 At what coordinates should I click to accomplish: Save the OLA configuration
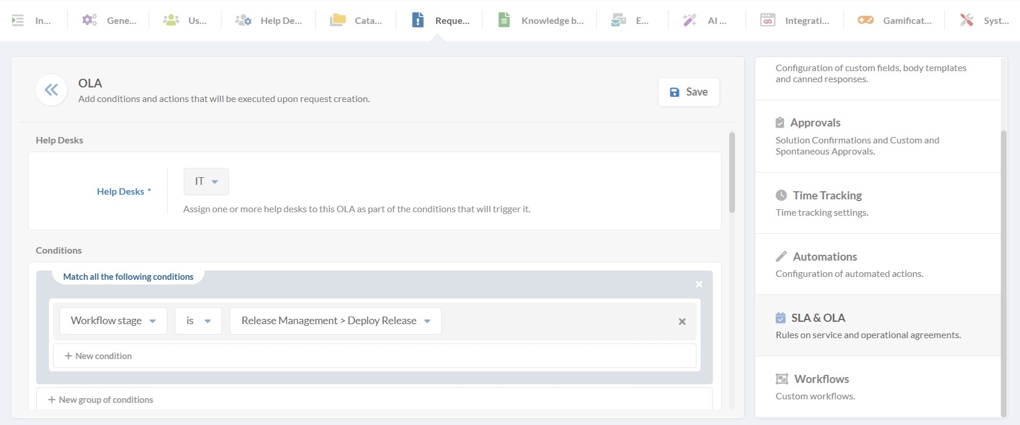689,92
